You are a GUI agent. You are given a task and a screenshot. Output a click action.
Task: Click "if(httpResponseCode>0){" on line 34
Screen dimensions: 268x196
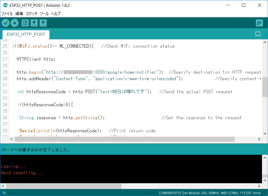[45, 105]
